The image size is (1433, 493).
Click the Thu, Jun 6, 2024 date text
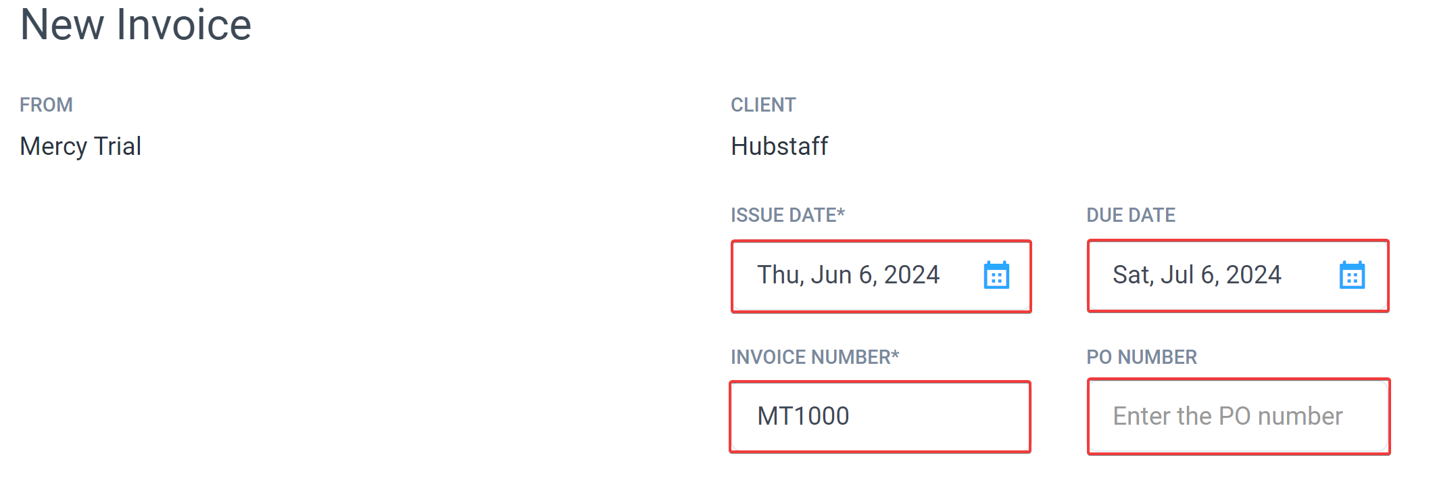coord(848,275)
